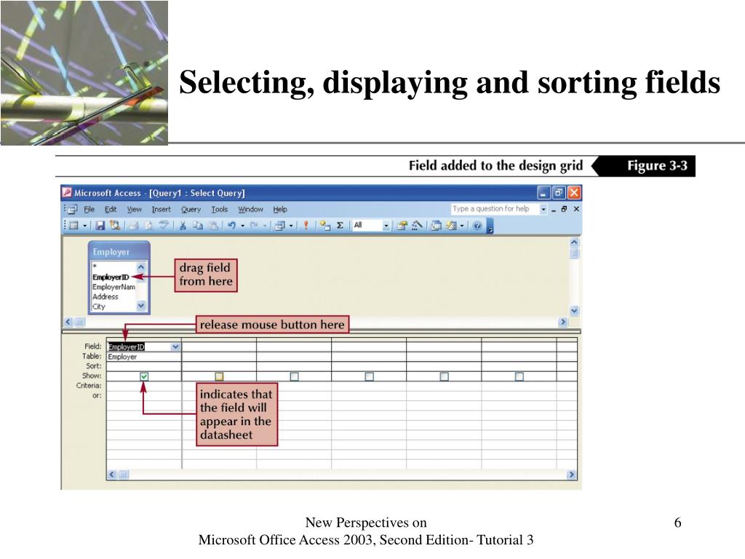Click the Microsoft Access Help icon
745x559 pixels.
477,226
